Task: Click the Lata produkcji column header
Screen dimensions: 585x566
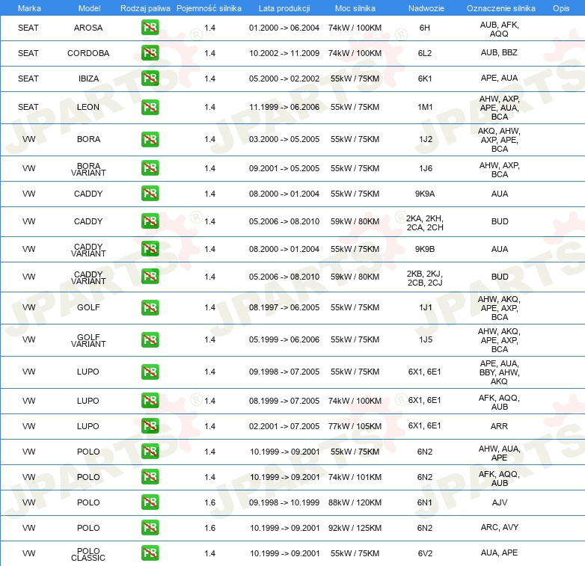Action: tap(284, 8)
